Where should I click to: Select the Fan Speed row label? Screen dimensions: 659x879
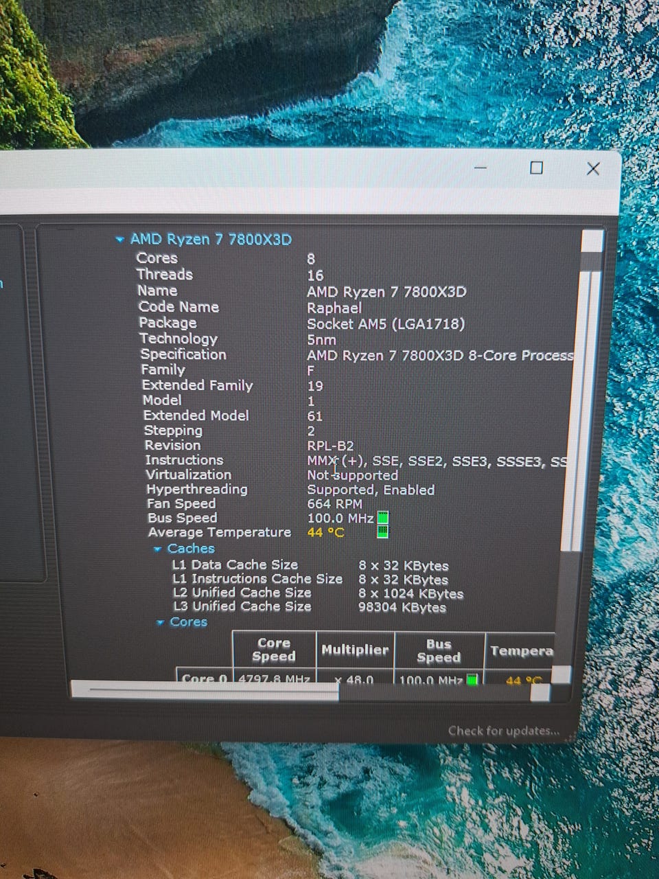(x=181, y=503)
